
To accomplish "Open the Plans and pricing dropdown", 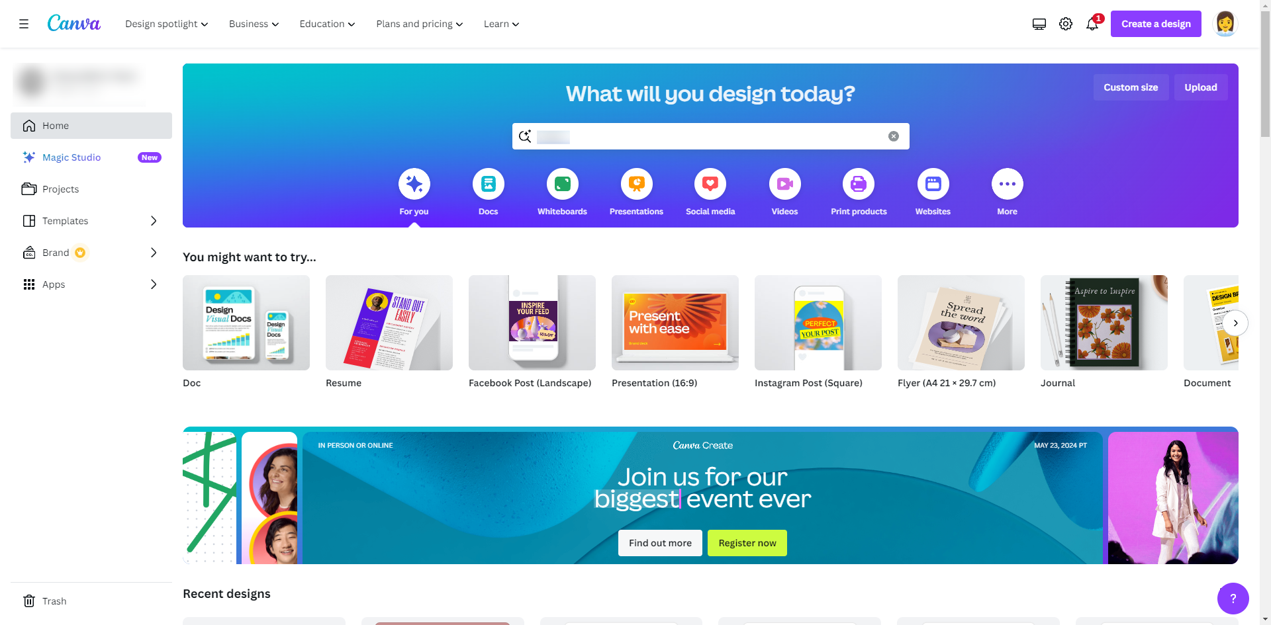I will pyautogui.click(x=420, y=24).
